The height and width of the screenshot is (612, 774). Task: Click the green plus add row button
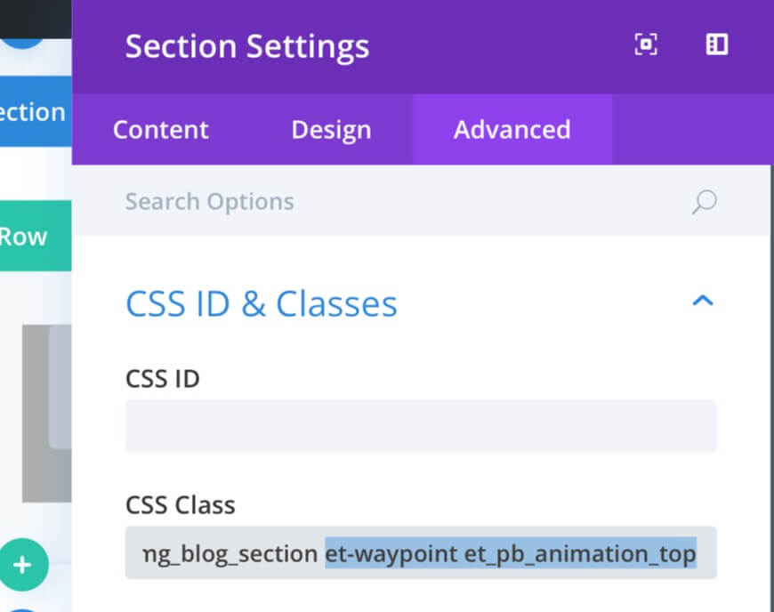click(x=23, y=565)
